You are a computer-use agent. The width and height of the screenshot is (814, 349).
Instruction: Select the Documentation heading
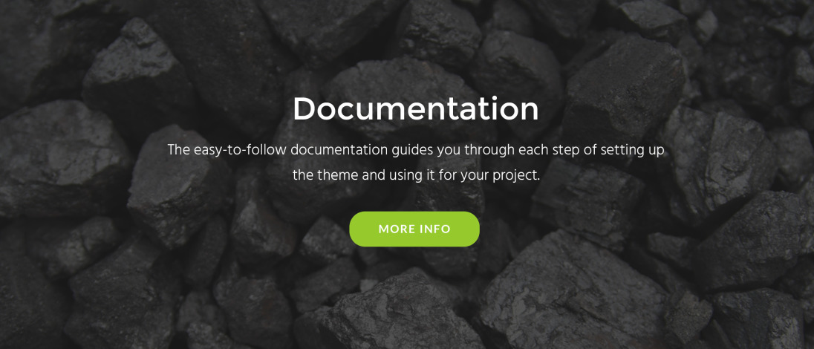pos(416,109)
